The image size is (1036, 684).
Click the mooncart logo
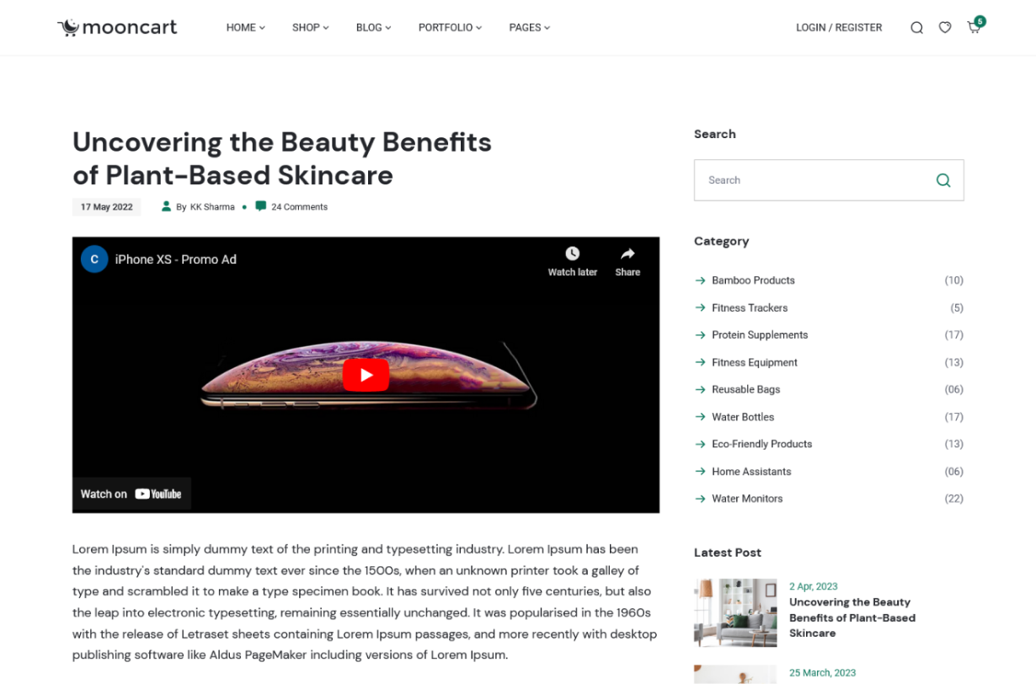(117, 28)
